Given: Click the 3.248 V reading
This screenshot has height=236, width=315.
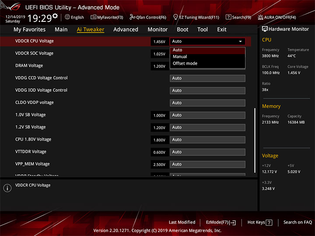Looking at the screenshot, I should (268, 189).
